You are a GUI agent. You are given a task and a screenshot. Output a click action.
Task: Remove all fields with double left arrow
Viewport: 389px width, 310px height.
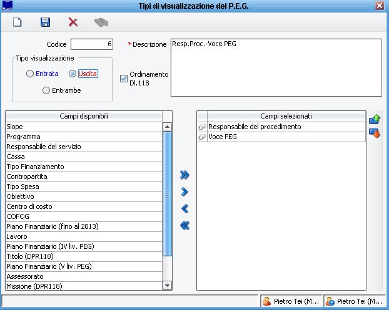184,226
